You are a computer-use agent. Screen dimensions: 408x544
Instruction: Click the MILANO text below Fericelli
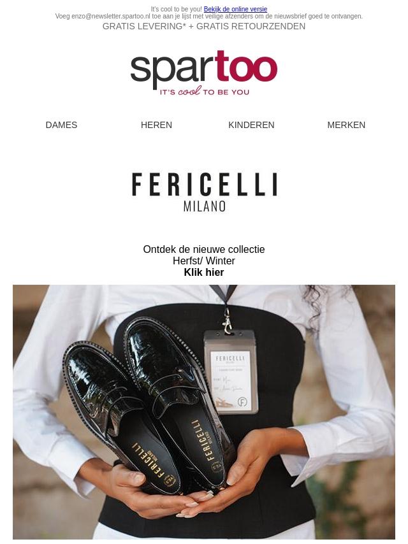coord(205,206)
